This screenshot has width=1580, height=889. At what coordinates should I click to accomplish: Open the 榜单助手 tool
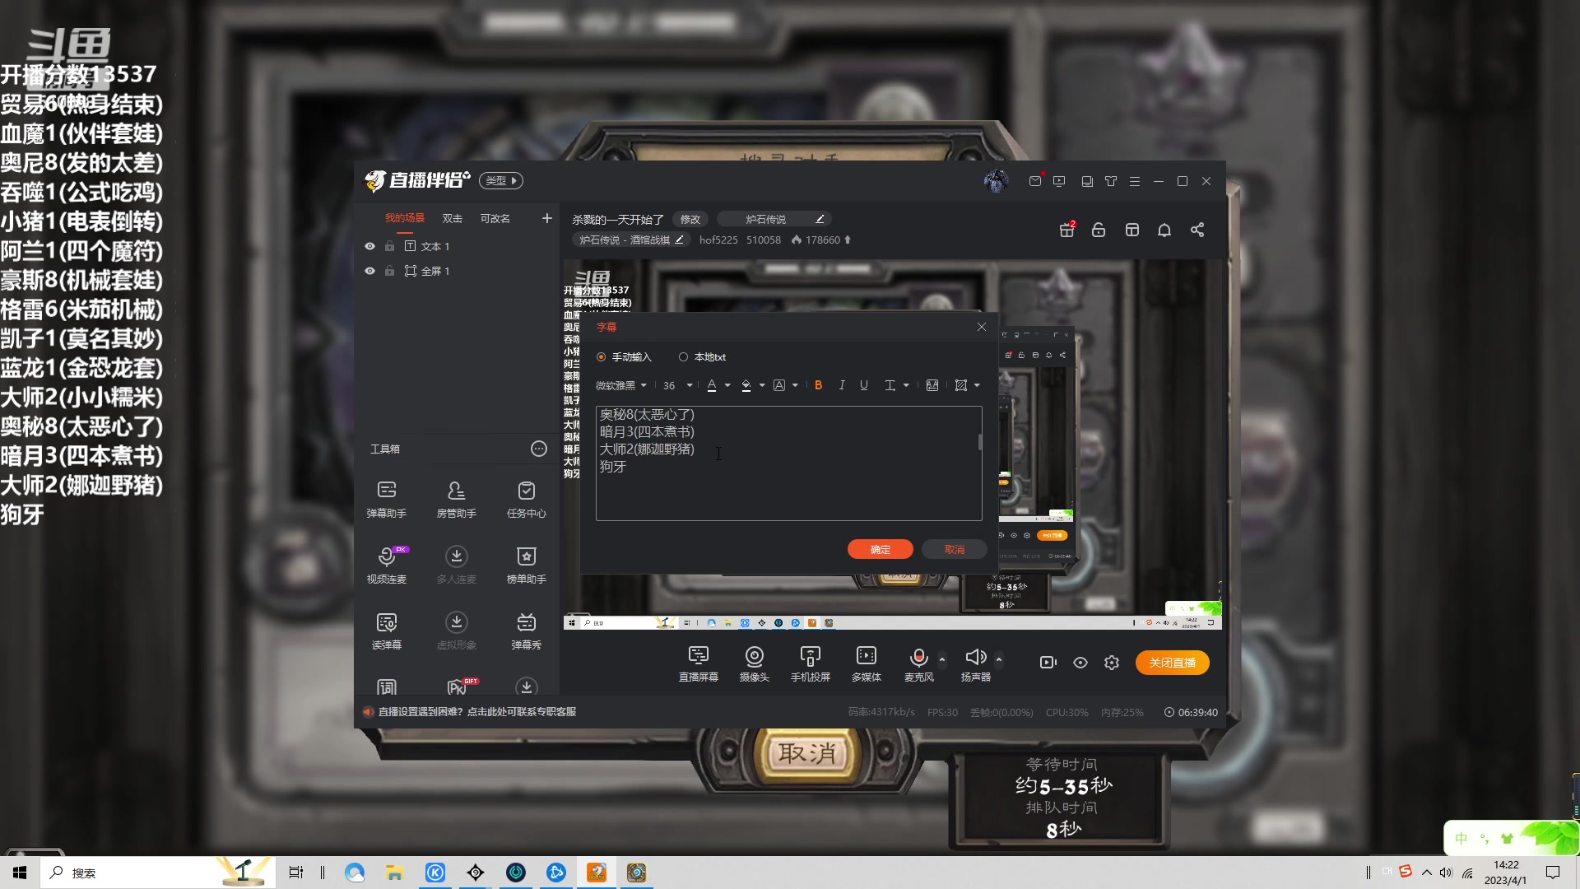click(x=526, y=565)
